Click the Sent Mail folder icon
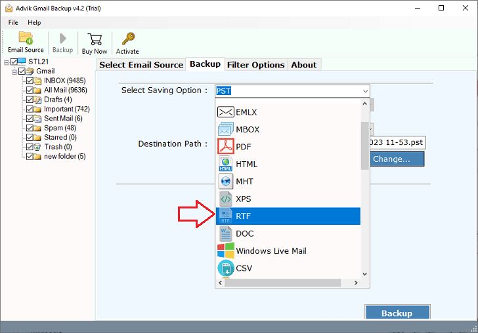The image size is (478, 333). 37,119
